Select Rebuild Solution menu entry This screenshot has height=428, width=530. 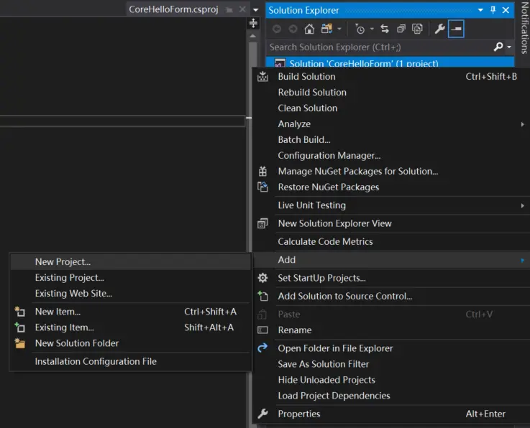(391, 93)
